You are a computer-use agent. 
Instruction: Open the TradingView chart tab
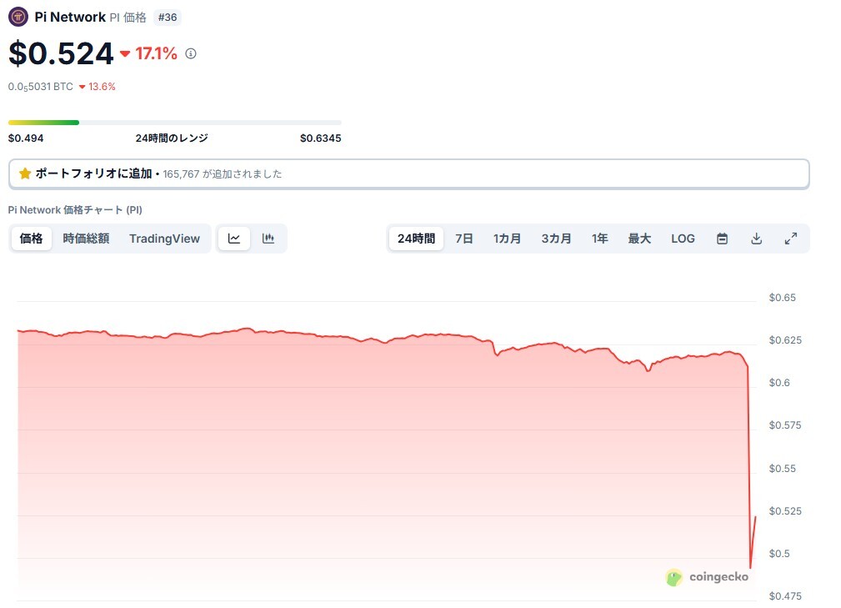[164, 239]
